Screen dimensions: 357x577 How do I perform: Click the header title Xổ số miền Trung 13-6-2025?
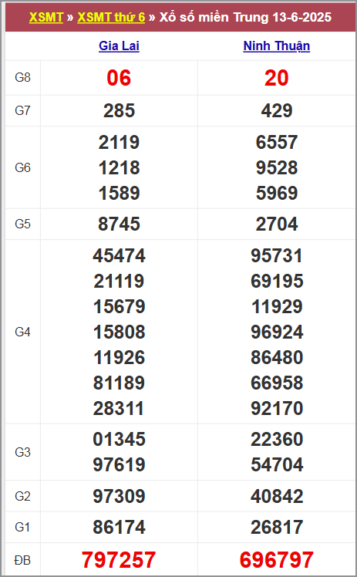click(x=245, y=17)
